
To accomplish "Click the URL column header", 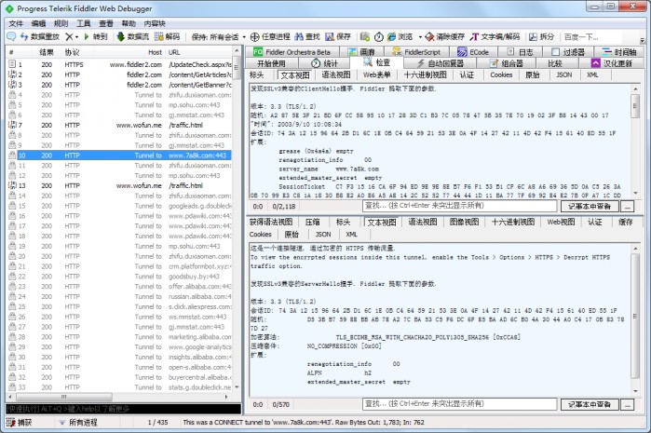I will tap(199, 52).
